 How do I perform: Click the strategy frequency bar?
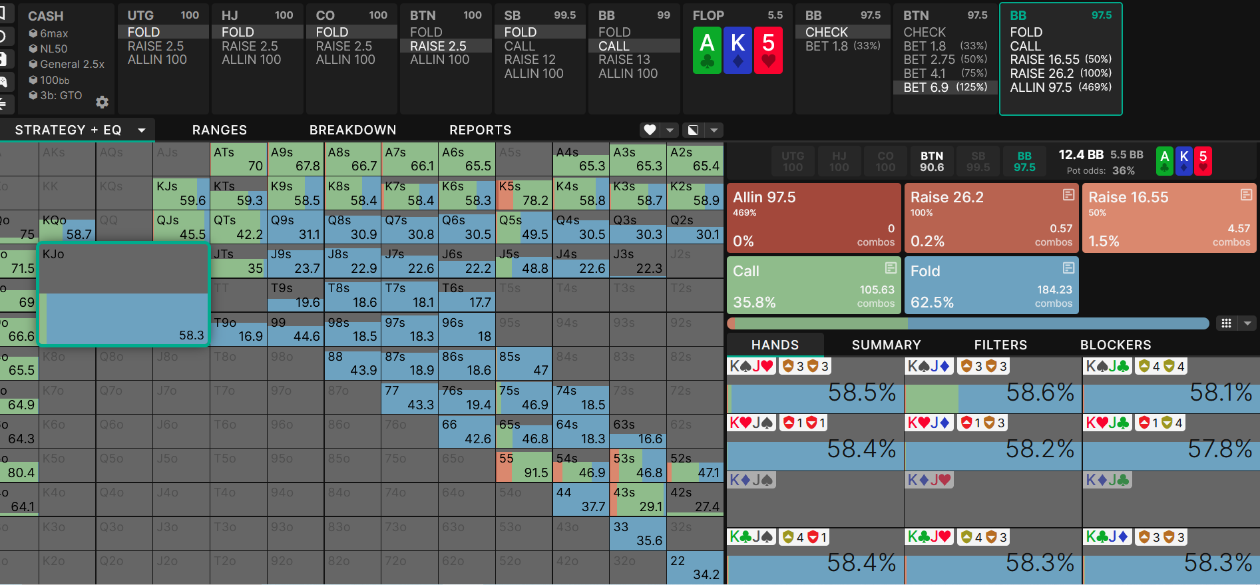pyautogui.click(x=968, y=323)
